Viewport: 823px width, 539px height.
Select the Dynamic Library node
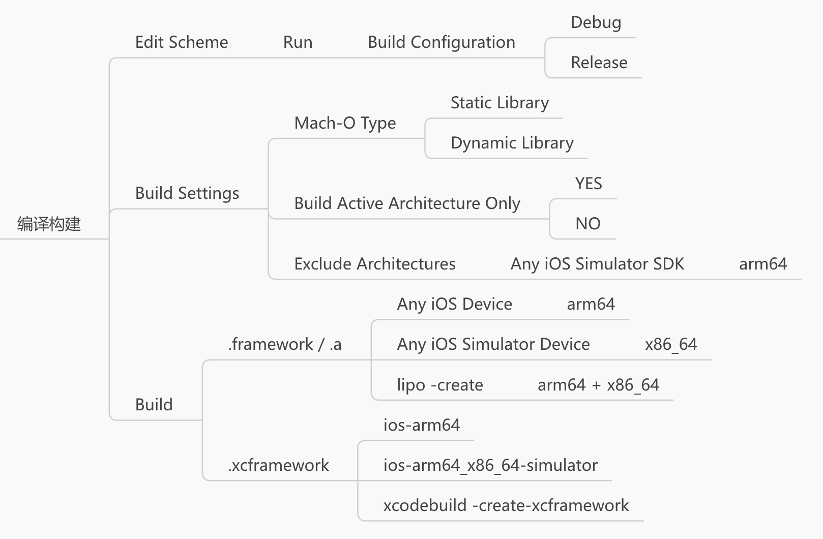[x=512, y=143]
